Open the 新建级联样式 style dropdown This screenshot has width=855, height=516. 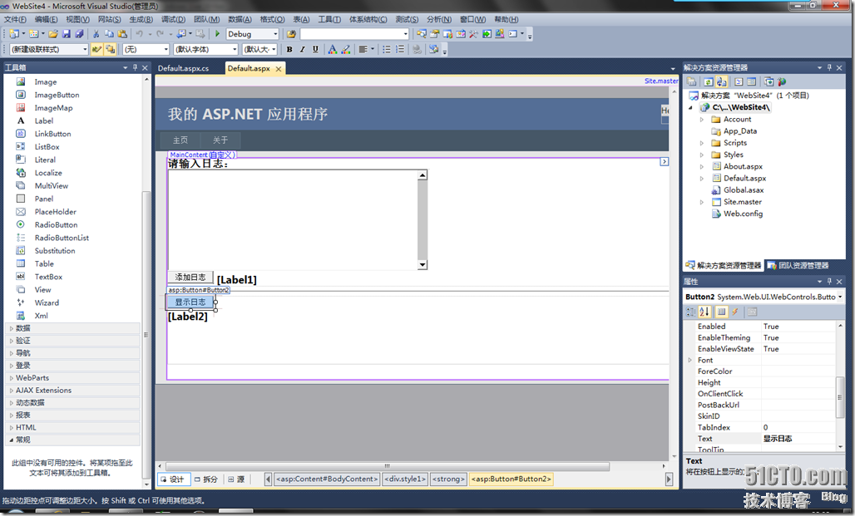tap(85, 49)
